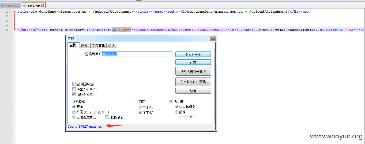Click the 查找 dialog title bar
The image size is (365, 144).
138,39
